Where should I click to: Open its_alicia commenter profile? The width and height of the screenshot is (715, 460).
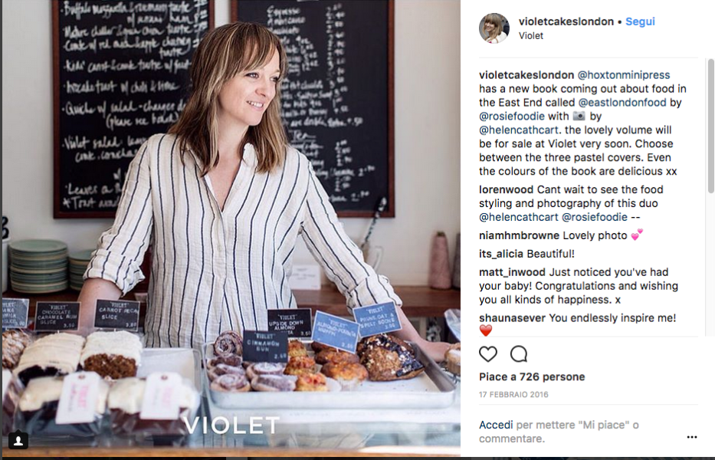pyautogui.click(x=500, y=254)
